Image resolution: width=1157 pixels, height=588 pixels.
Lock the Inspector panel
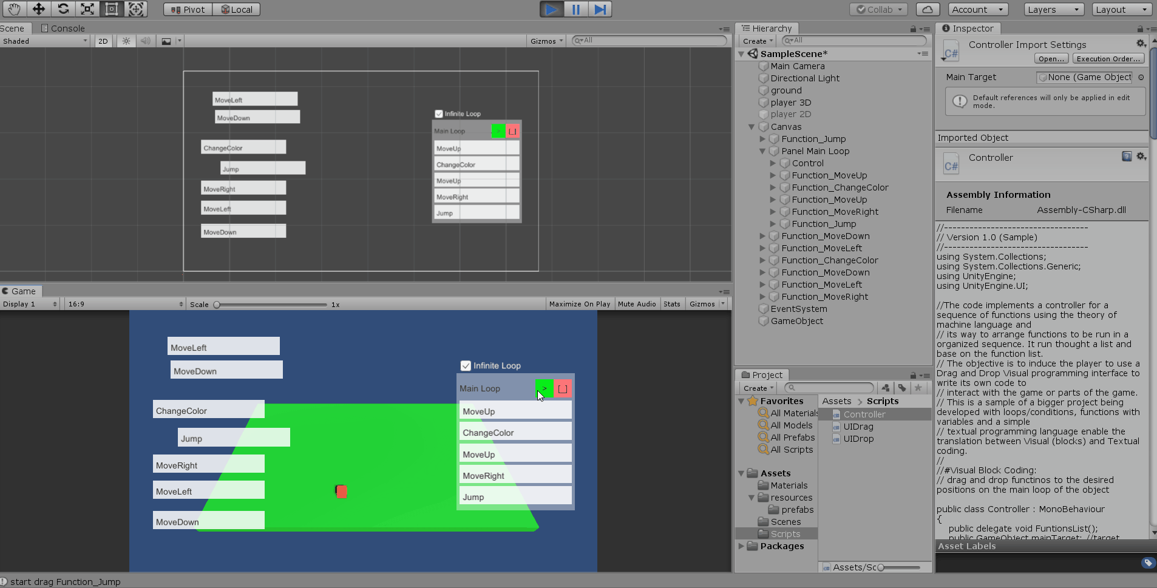pyautogui.click(x=1140, y=29)
